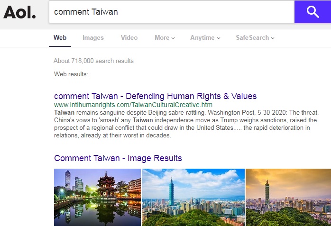Switch to the Video tab
Image resolution: width=331 pixels, height=226 pixels.
[x=129, y=38]
